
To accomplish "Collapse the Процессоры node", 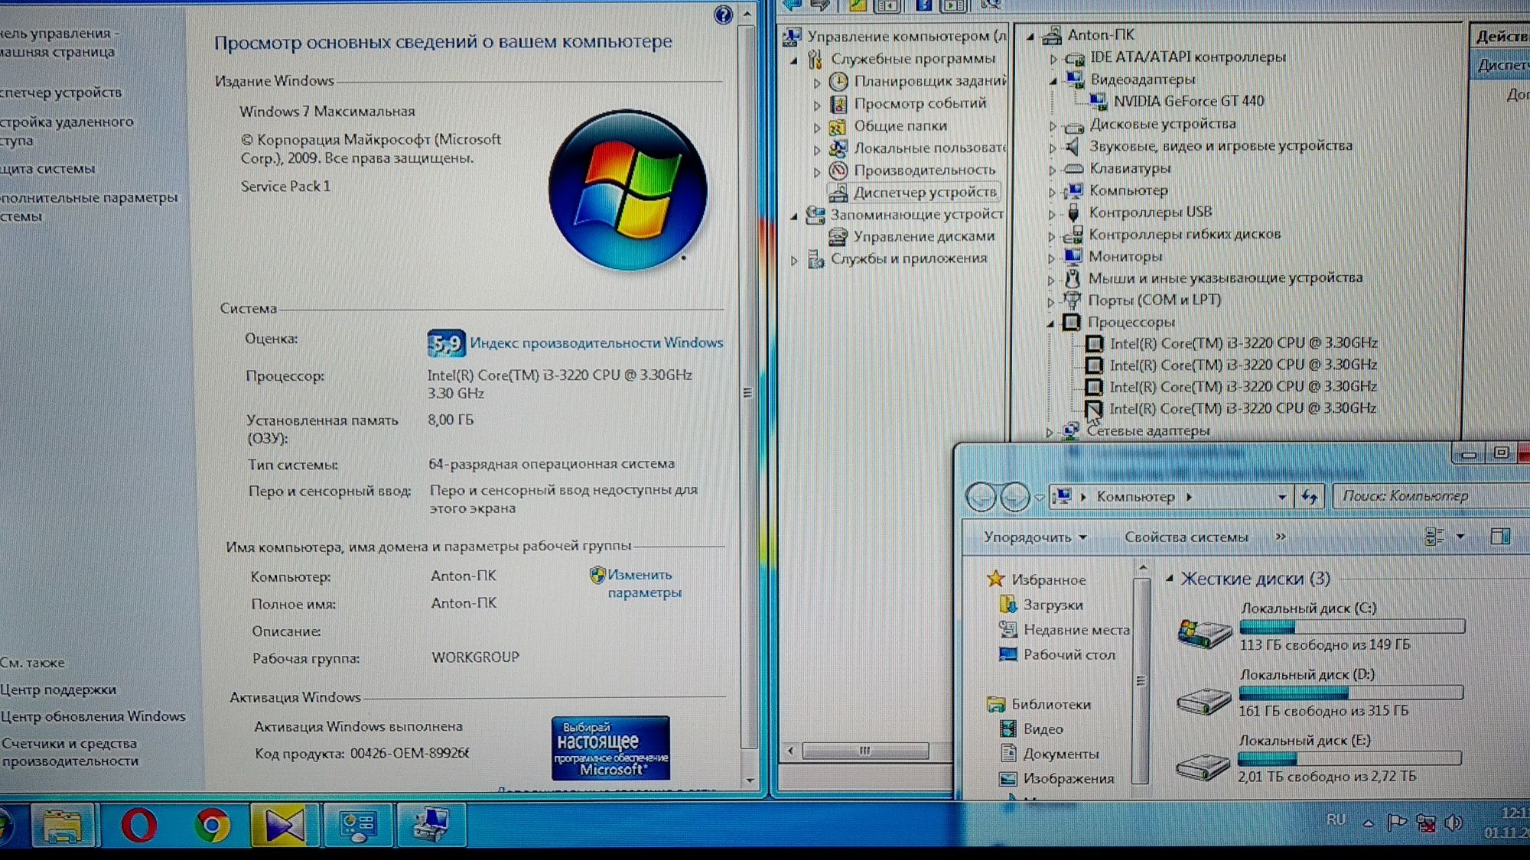I will pos(1051,323).
